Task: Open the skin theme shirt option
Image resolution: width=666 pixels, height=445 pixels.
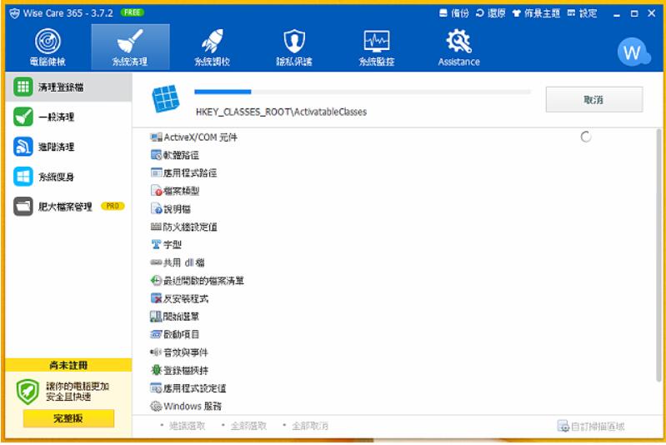Action: 536,13
